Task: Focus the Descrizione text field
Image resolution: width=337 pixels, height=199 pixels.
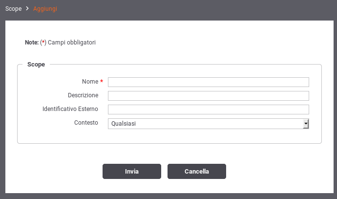Action: coord(209,96)
